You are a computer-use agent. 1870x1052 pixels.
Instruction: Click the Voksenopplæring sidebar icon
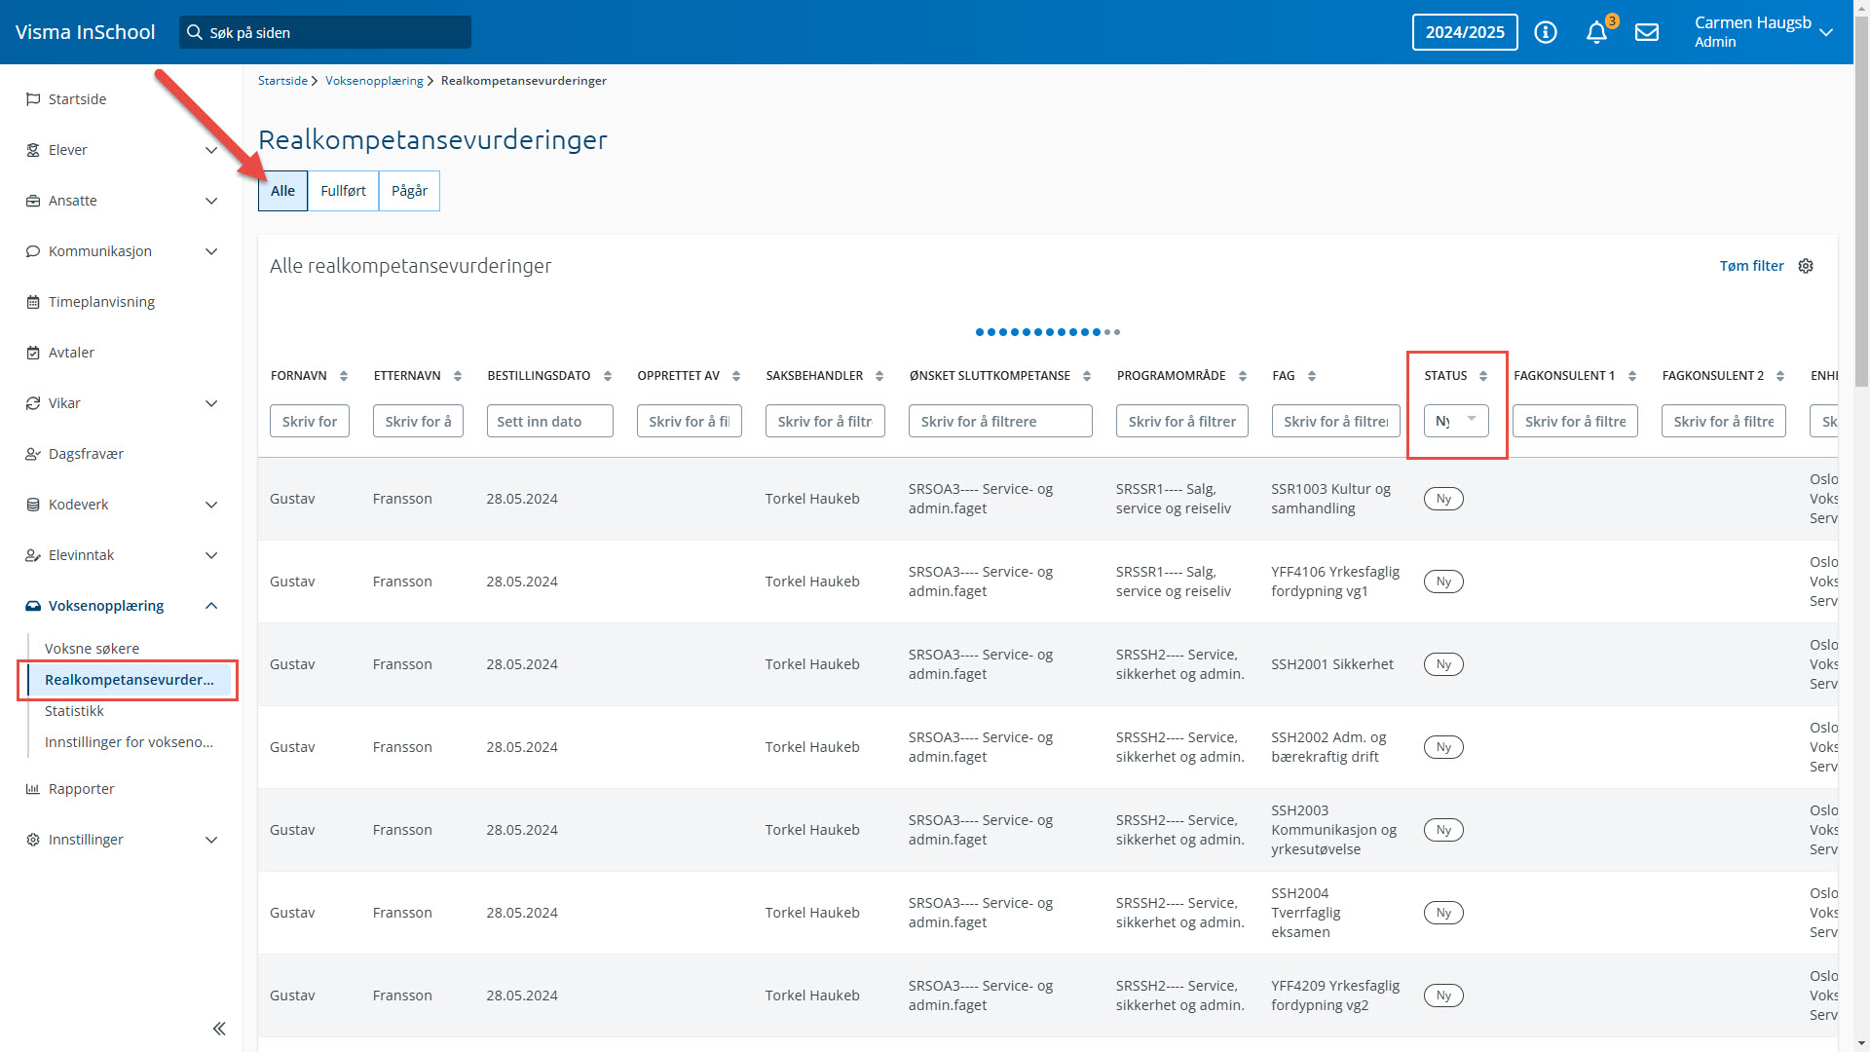(33, 606)
